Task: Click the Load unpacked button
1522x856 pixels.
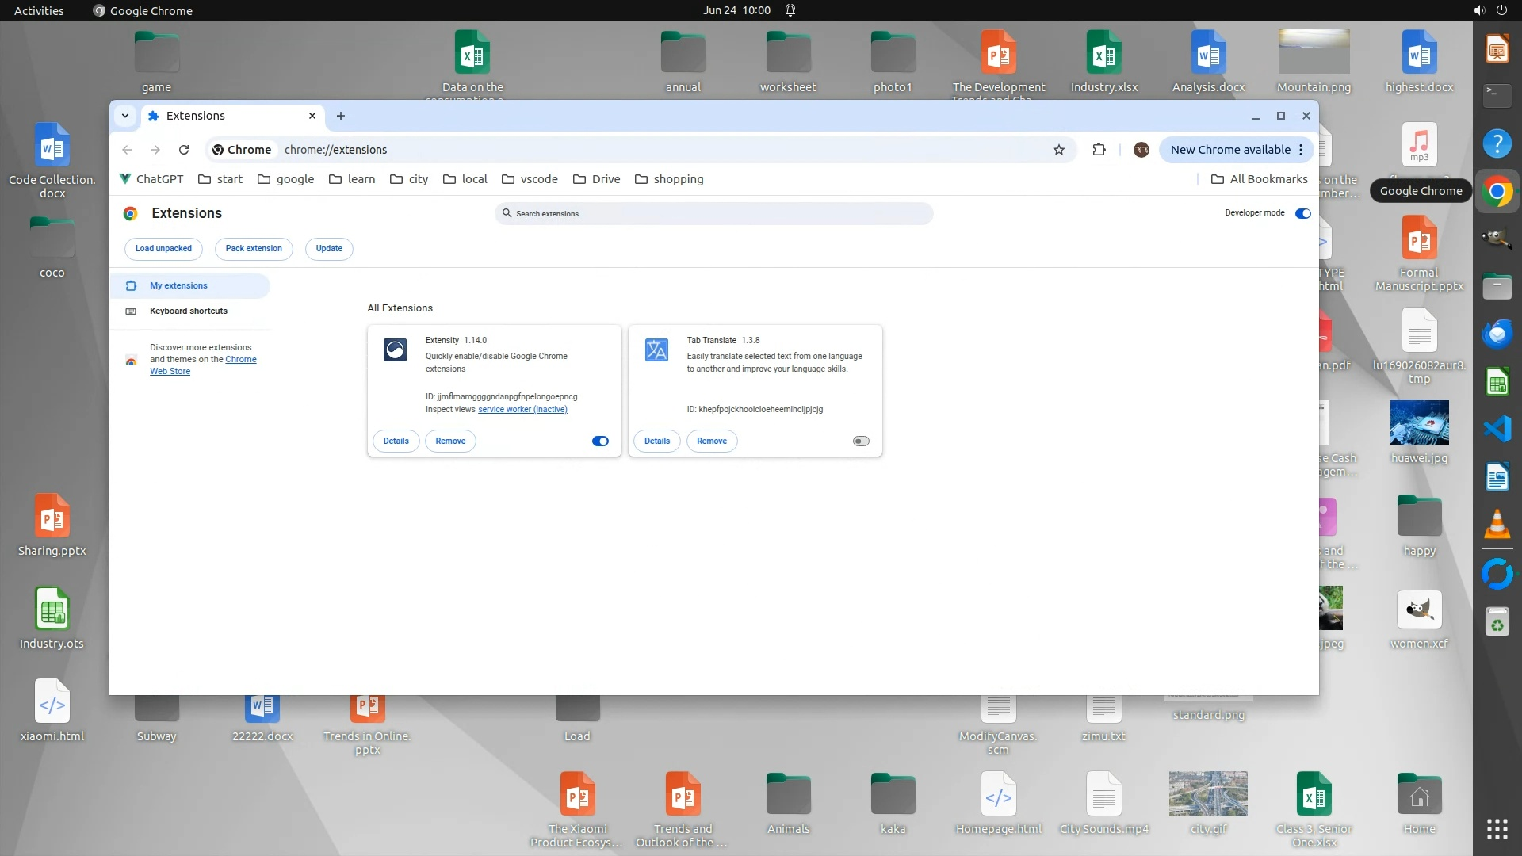Action: pyautogui.click(x=163, y=249)
